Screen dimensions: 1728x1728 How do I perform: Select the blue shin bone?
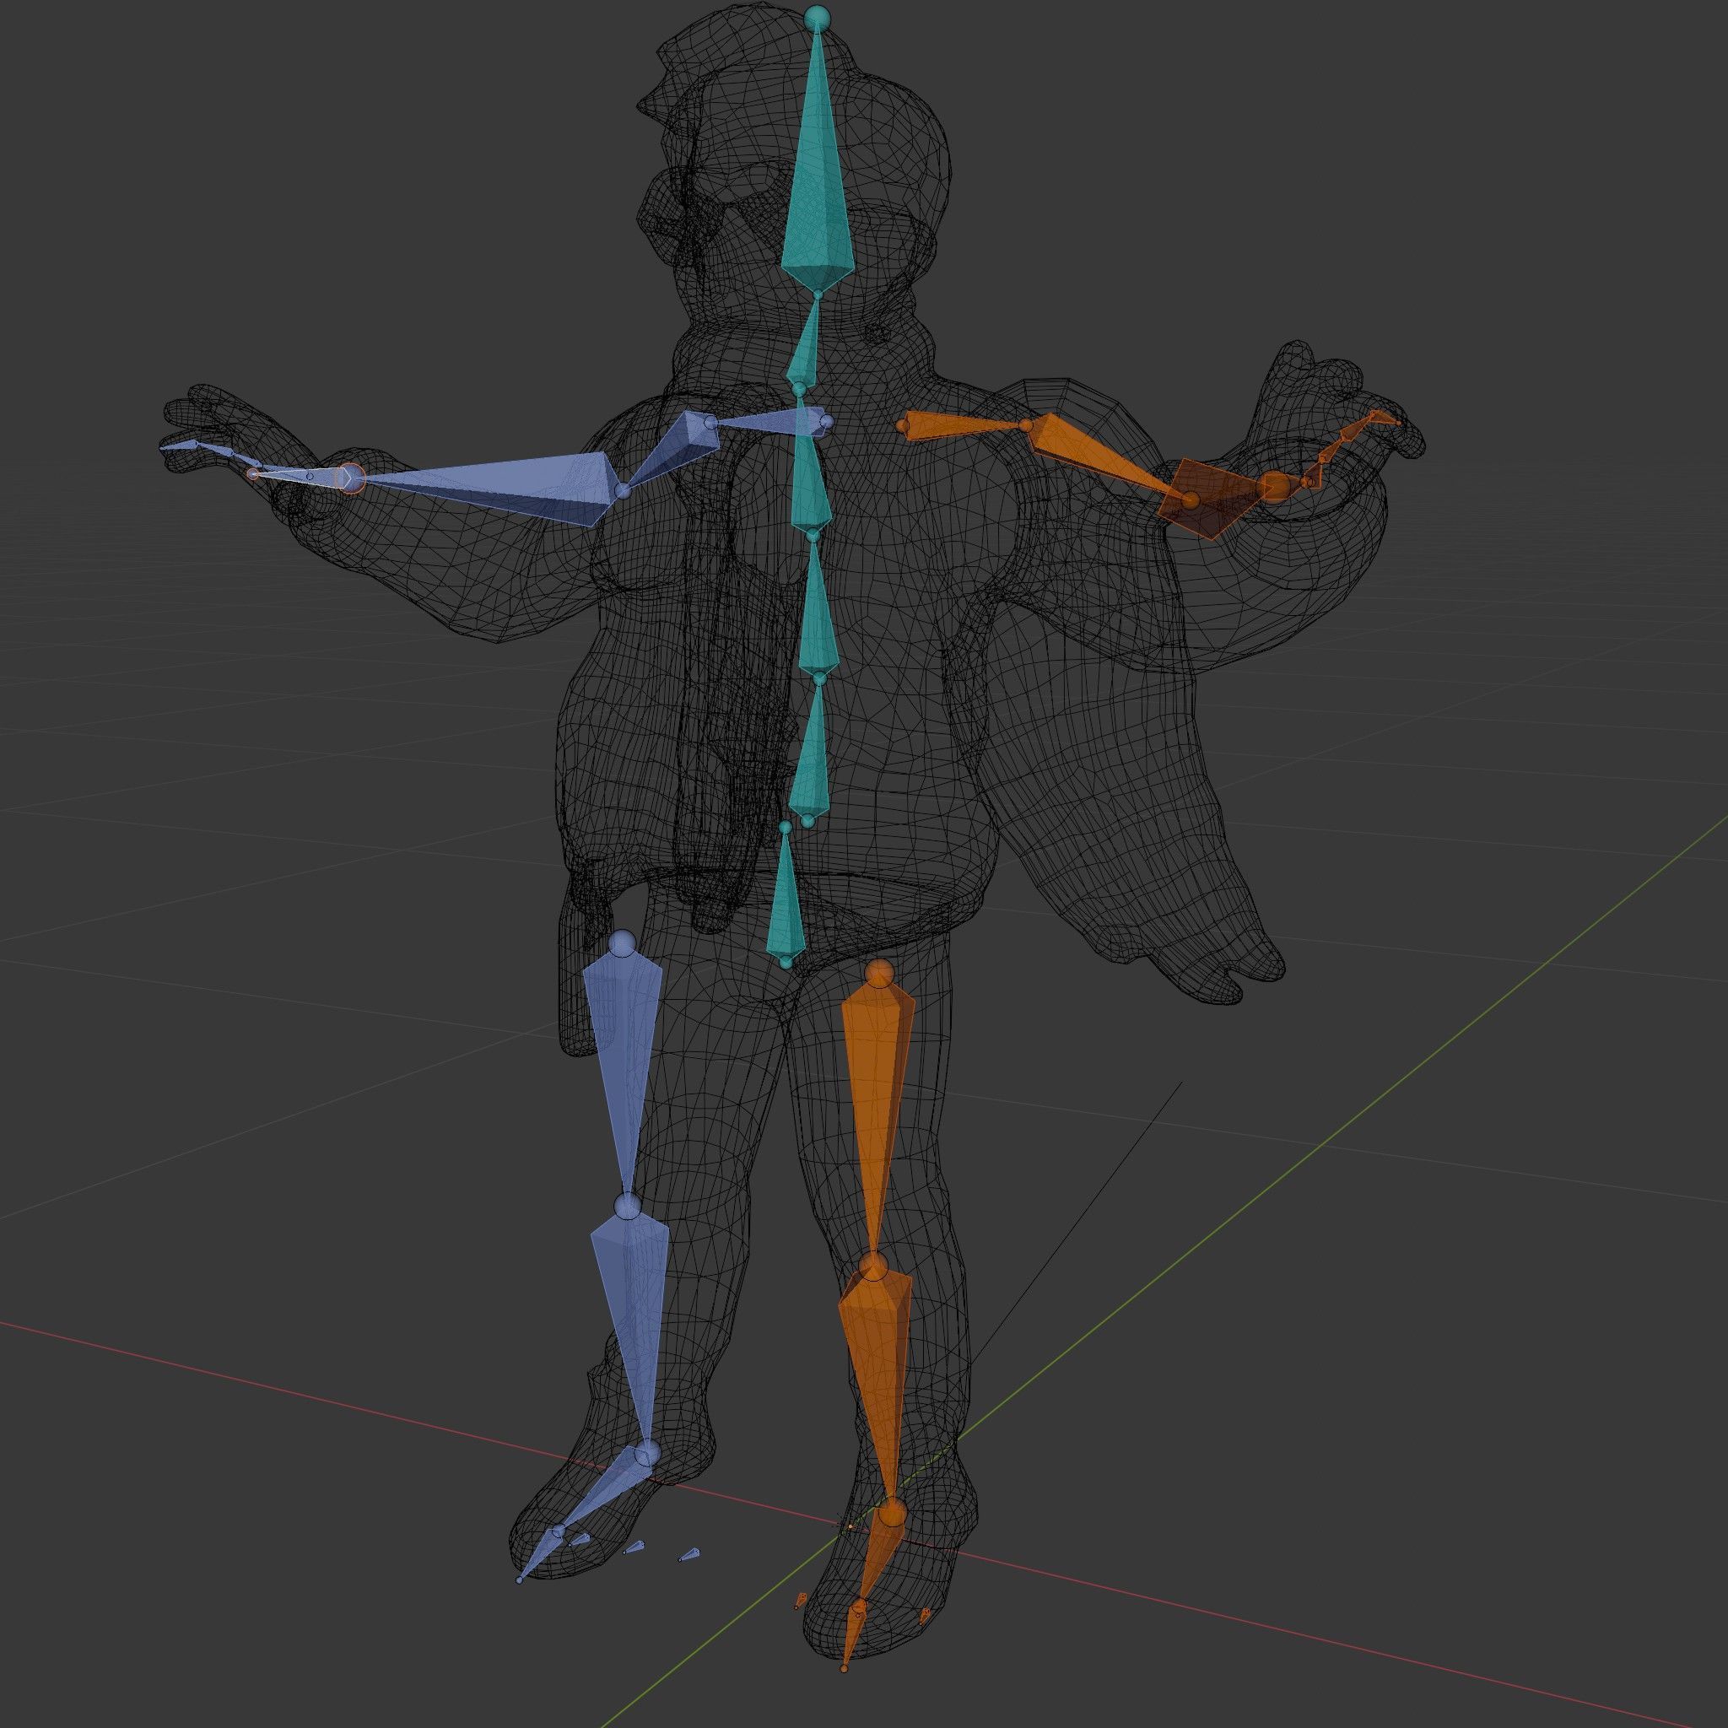[x=631, y=1324]
